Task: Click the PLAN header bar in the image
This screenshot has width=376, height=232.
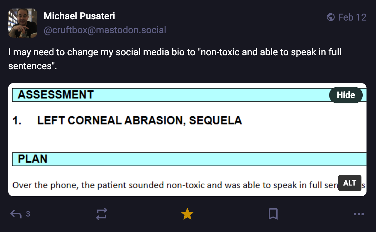Action: tap(33, 159)
